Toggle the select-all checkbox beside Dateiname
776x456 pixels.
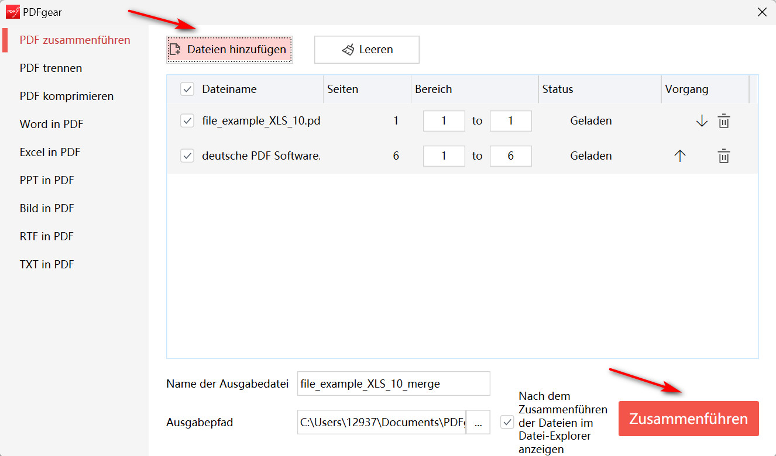pyautogui.click(x=187, y=89)
